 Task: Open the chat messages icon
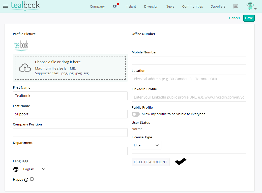coord(236,6)
